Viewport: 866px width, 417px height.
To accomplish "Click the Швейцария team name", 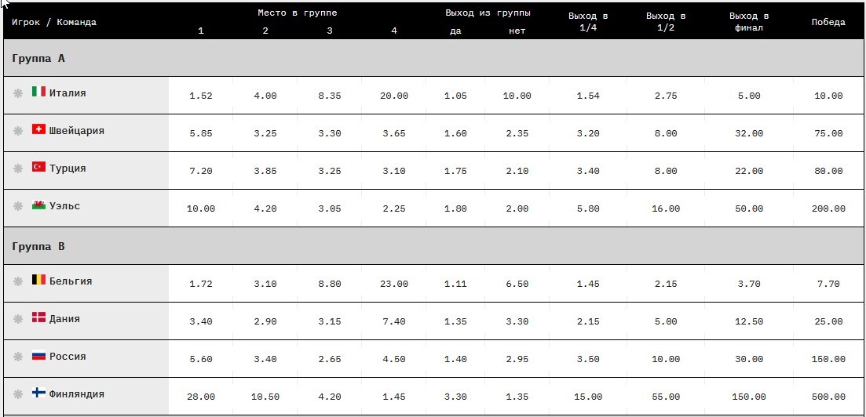I will [x=77, y=131].
